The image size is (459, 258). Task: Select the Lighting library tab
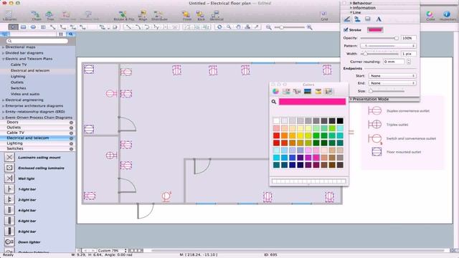[x=37, y=143]
